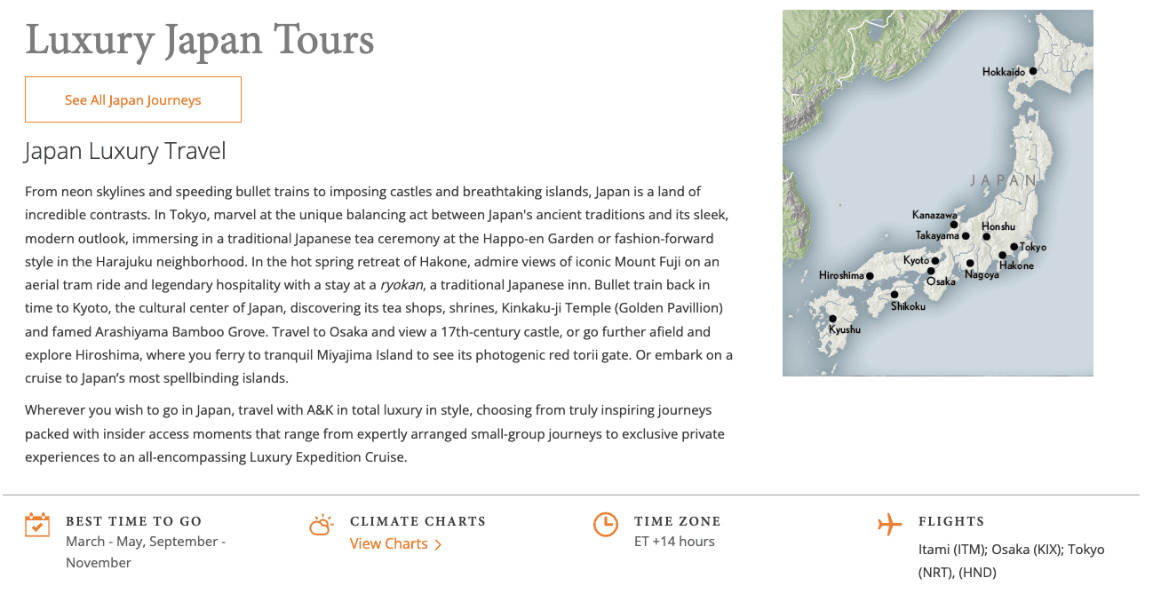Click the calendar icon beside Best Time To Go

click(x=36, y=525)
